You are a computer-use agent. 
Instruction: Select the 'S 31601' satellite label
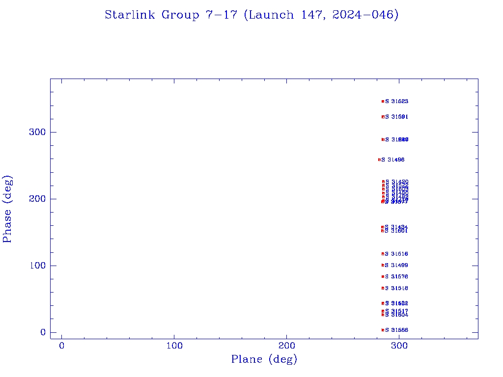[x=396, y=231]
